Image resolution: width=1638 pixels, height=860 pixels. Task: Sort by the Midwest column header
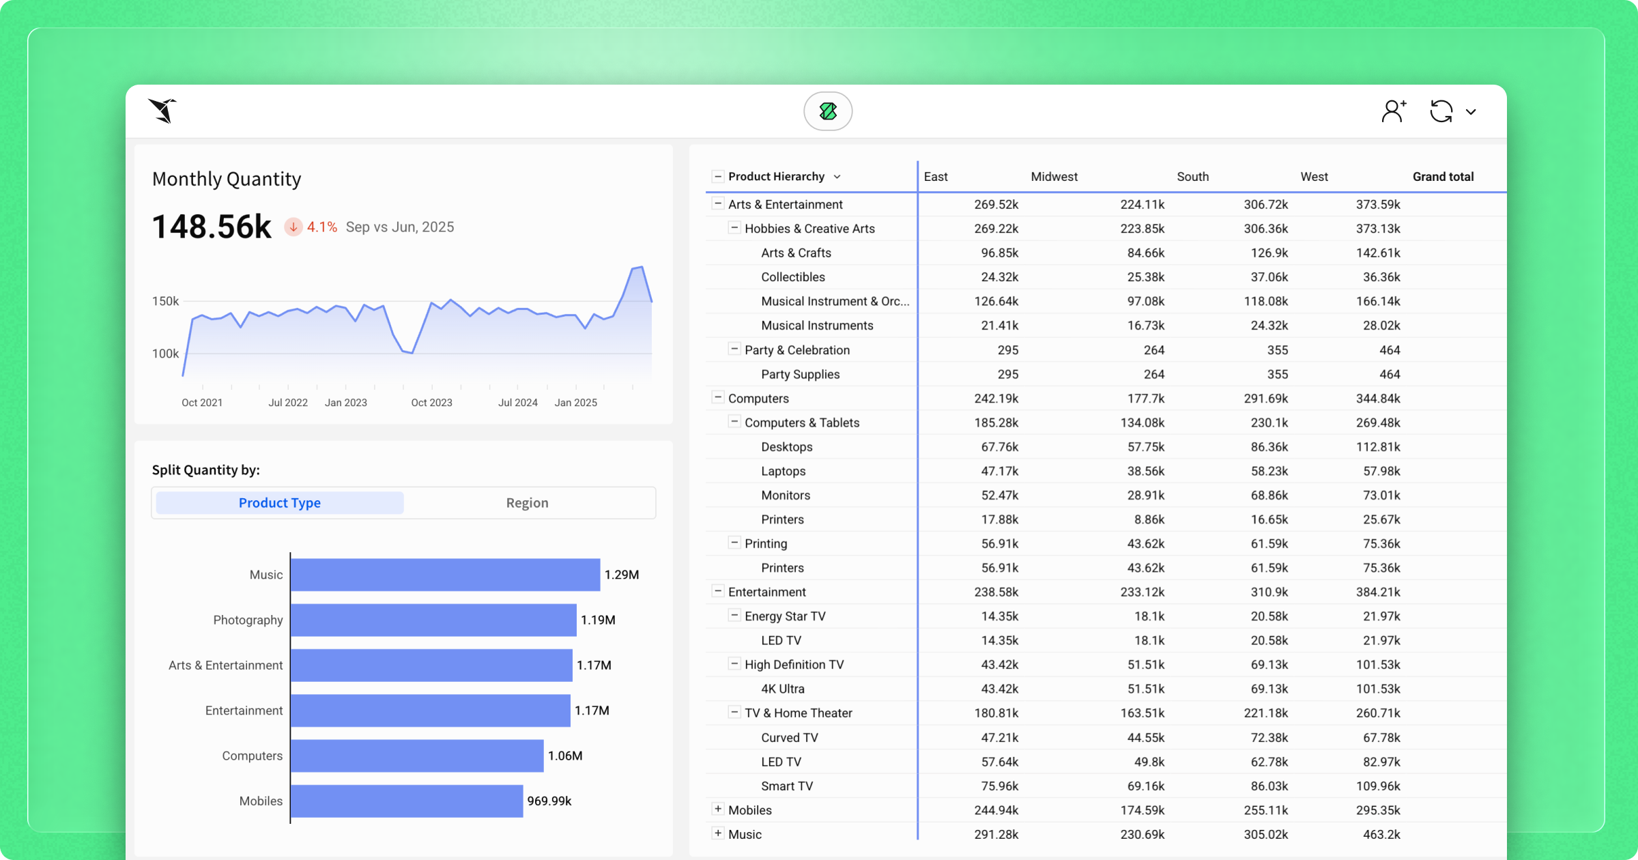point(1054,177)
